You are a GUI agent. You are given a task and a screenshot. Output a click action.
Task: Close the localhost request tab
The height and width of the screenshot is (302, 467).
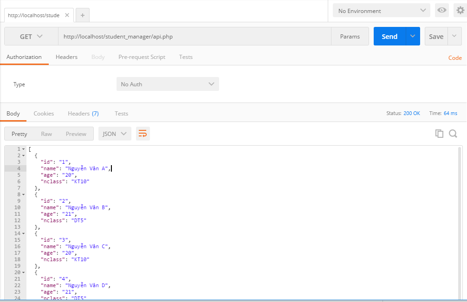(x=67, y=15)
